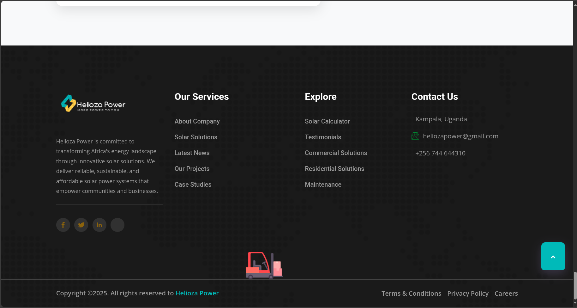Open the About Company link

(197, 121)
